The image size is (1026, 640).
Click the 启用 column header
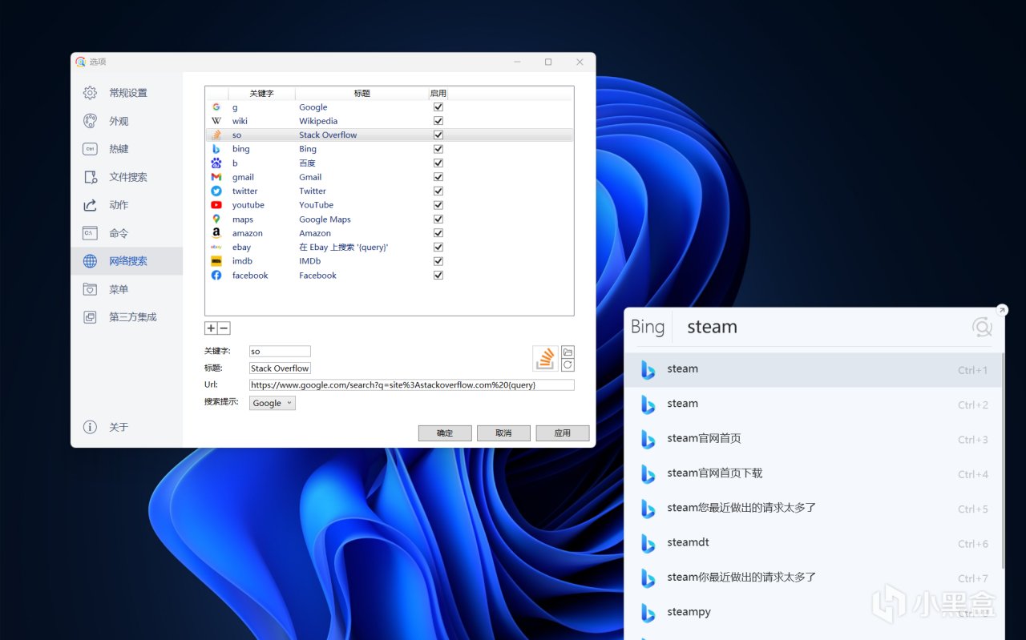pos(438,94)
